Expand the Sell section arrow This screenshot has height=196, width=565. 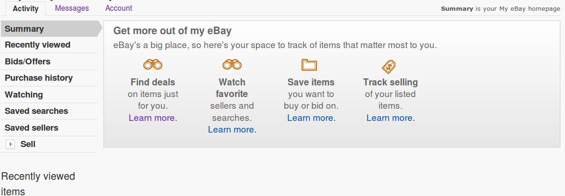tap(10, 145)
